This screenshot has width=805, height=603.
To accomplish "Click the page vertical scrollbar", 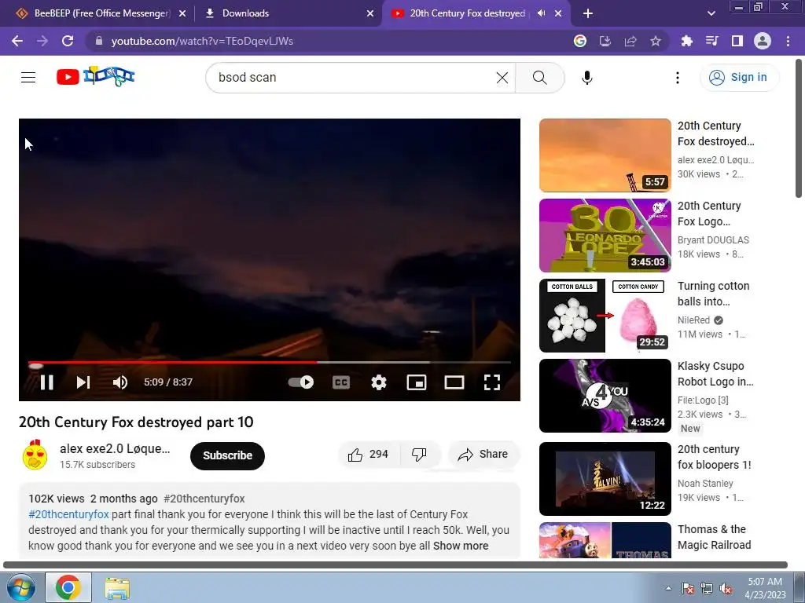I will [799, 128].
